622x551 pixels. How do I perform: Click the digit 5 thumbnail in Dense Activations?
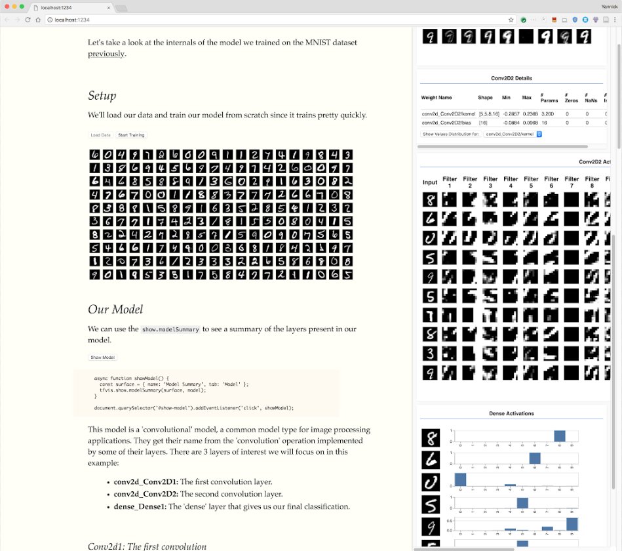431,505
